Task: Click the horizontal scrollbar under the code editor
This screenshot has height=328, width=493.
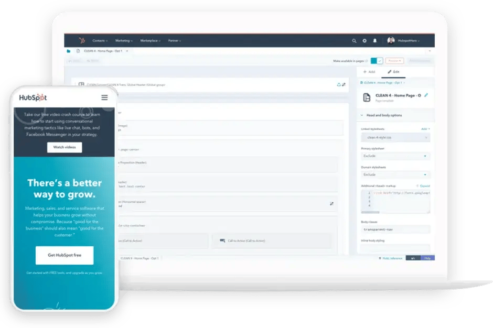Action: tap(370, 212)
